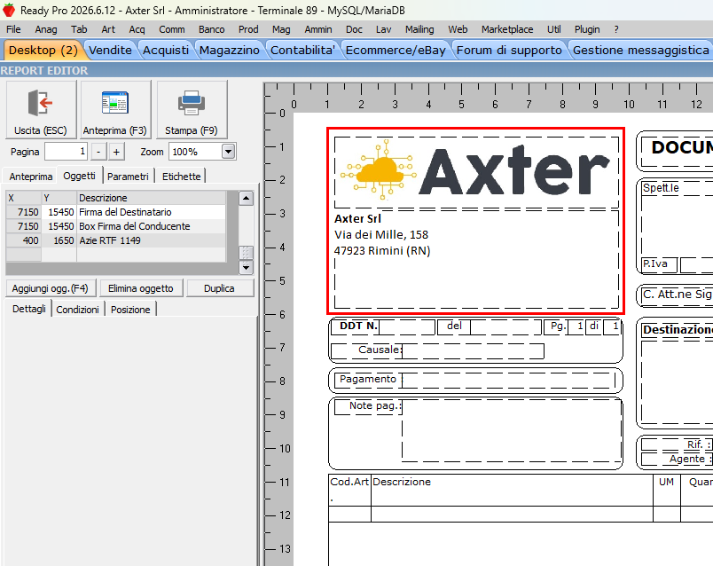Viewport: 713px width, 566px height.
Task: Open the Util menu
Action: [554, 29]
